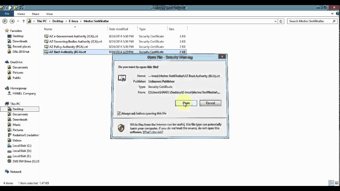Viewport: 340px width, 191px height.
Task: Switch to large thumbnails view icon
Action: [337, 183]
